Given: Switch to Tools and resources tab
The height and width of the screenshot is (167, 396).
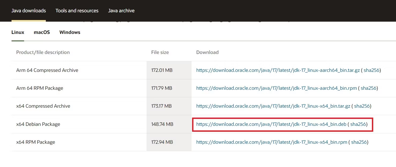Looking at the screenshot, I should (x=77, y=11).
